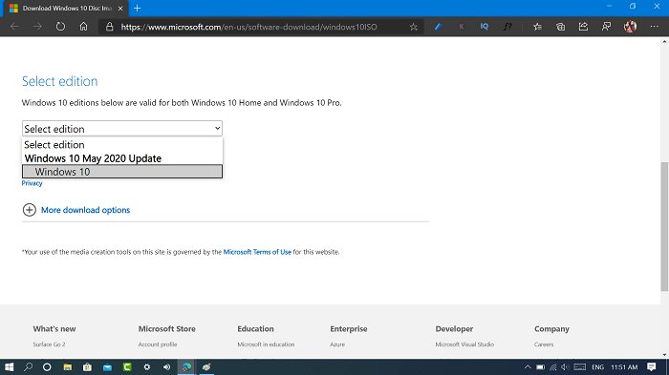669x375 pixels.
Task: Show hidden system tray icons
Action: click(528, 367)
